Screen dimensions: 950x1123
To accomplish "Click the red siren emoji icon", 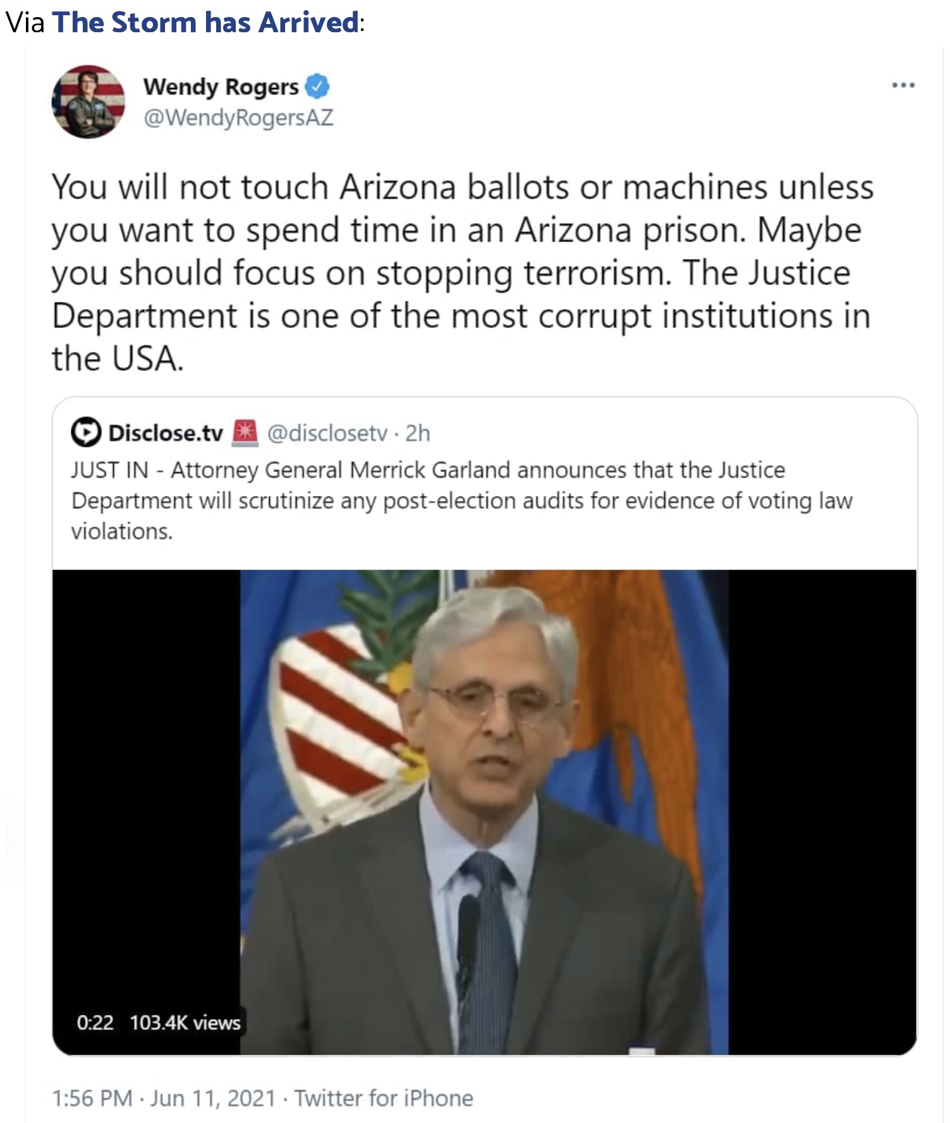I will (245, 433).
